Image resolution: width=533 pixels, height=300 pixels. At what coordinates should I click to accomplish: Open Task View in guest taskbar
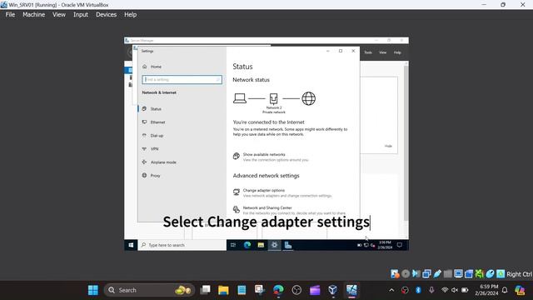click(x=233, y=245)
